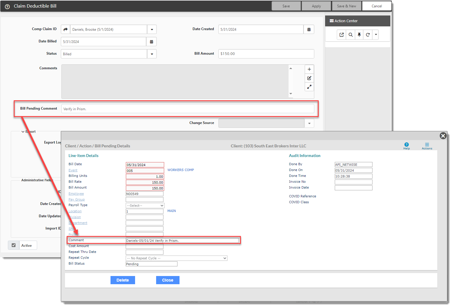Edit comments using the pencil icon
Image resolution: width=452 pixels, height=307 pixels.
coord(309,78)
